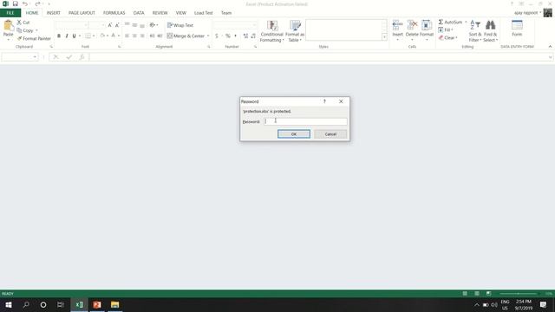The width and height of the screenshot is (555, 312).
Task: Toggle Wrap Text option
Action: pyautogui.click(x=180, y=25)
